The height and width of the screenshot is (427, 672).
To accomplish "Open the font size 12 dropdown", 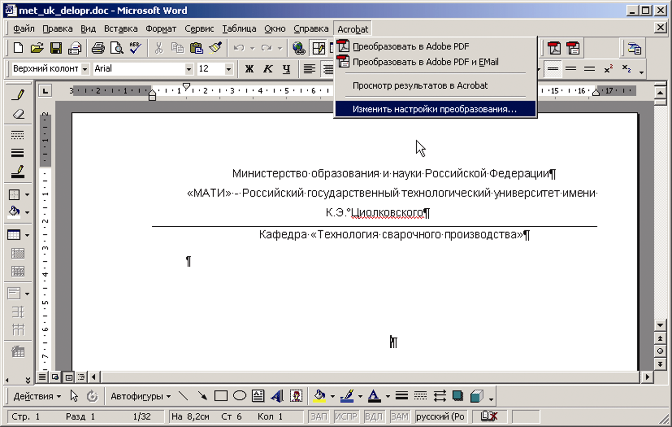I will coord(229,69).
